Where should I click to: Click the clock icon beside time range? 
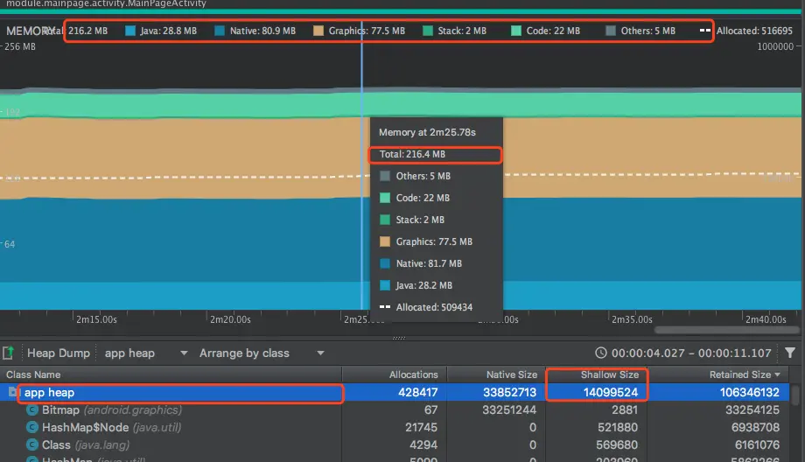[x=600, y=353]
